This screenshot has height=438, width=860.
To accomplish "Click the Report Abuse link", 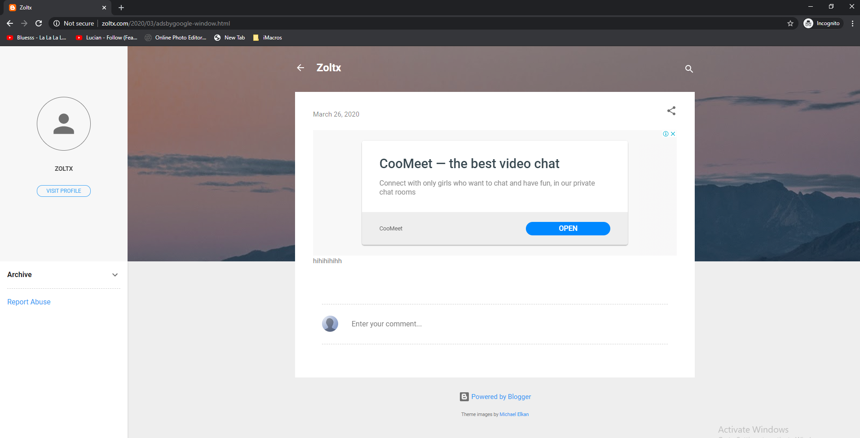I will (29, 302).
